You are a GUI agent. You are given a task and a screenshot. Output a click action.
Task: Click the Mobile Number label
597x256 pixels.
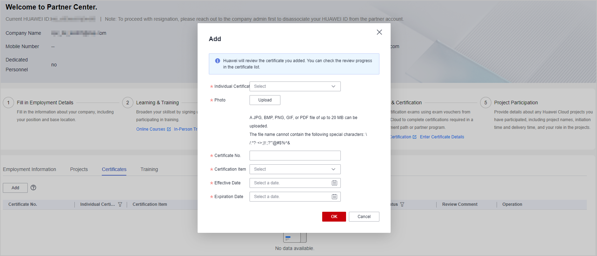(x=22, y=46)
